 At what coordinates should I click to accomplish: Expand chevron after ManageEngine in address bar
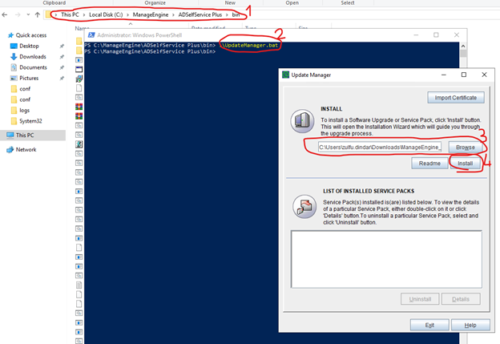click(173, 14)
